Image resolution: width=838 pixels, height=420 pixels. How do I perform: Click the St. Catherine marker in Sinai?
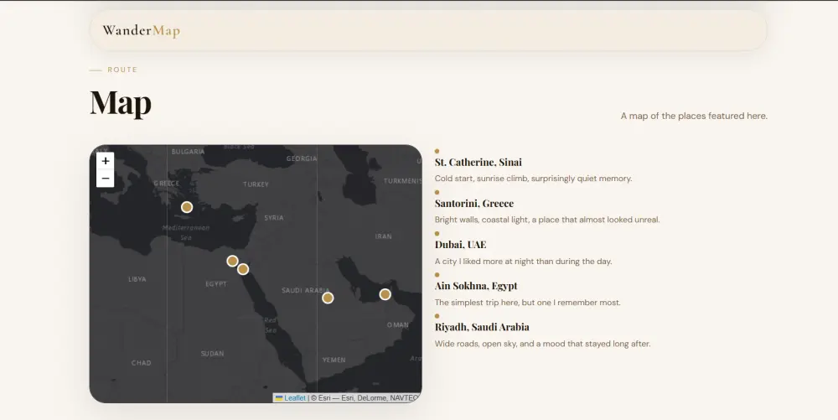pos(243,269)
